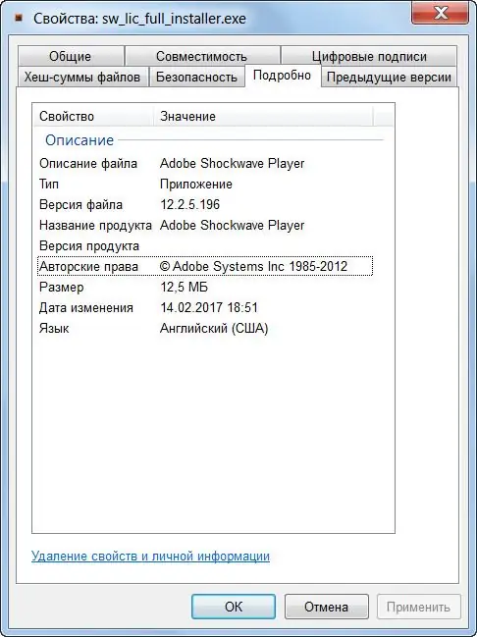This screenshot has height=637, width=477.
Task: Select the Версия файла label
Action: point(80,205)
